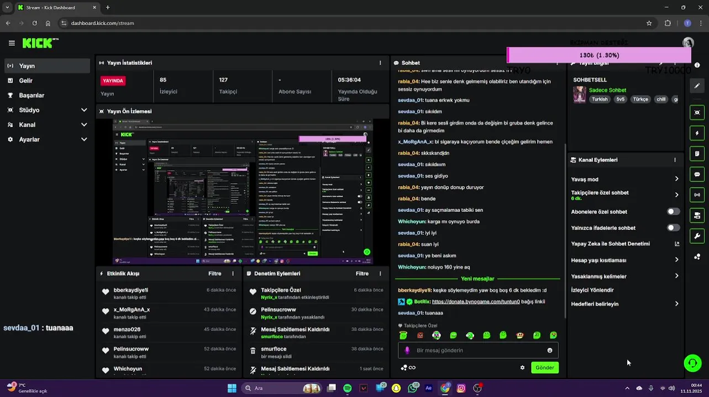The width and height of the screenshot is (709, 397).
Task: Open After Effects from the taskbar
Action: point(428,388)
